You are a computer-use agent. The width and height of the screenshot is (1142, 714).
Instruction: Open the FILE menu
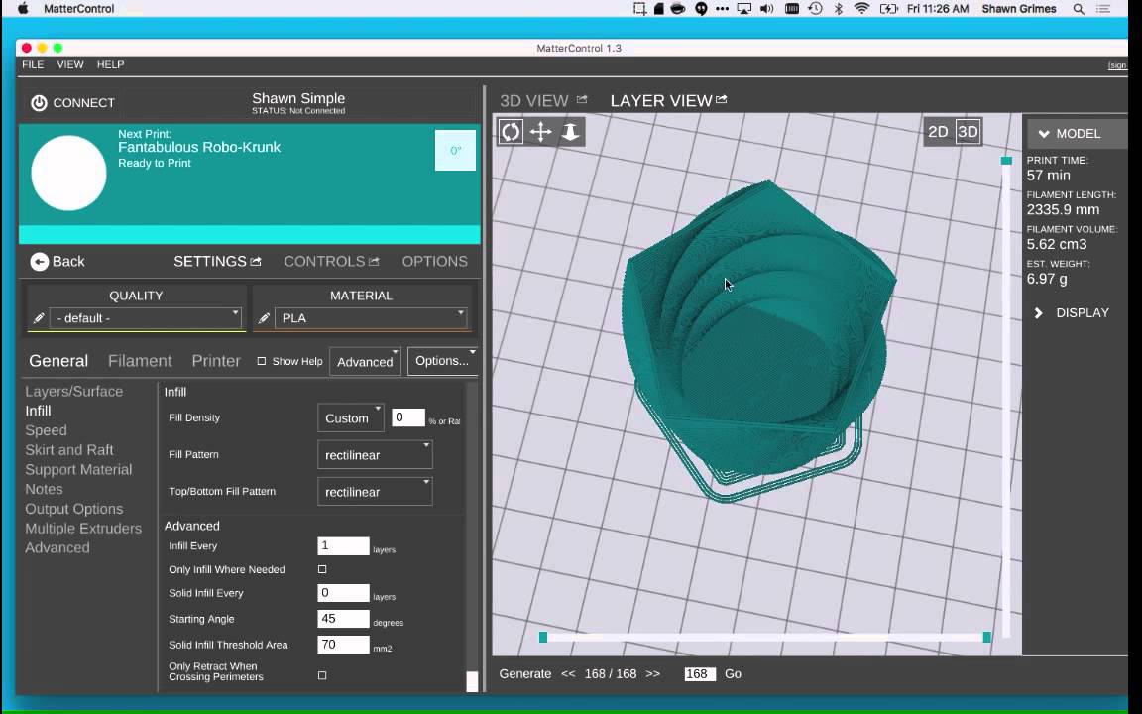pyautogui.click(x=33, y=64)
